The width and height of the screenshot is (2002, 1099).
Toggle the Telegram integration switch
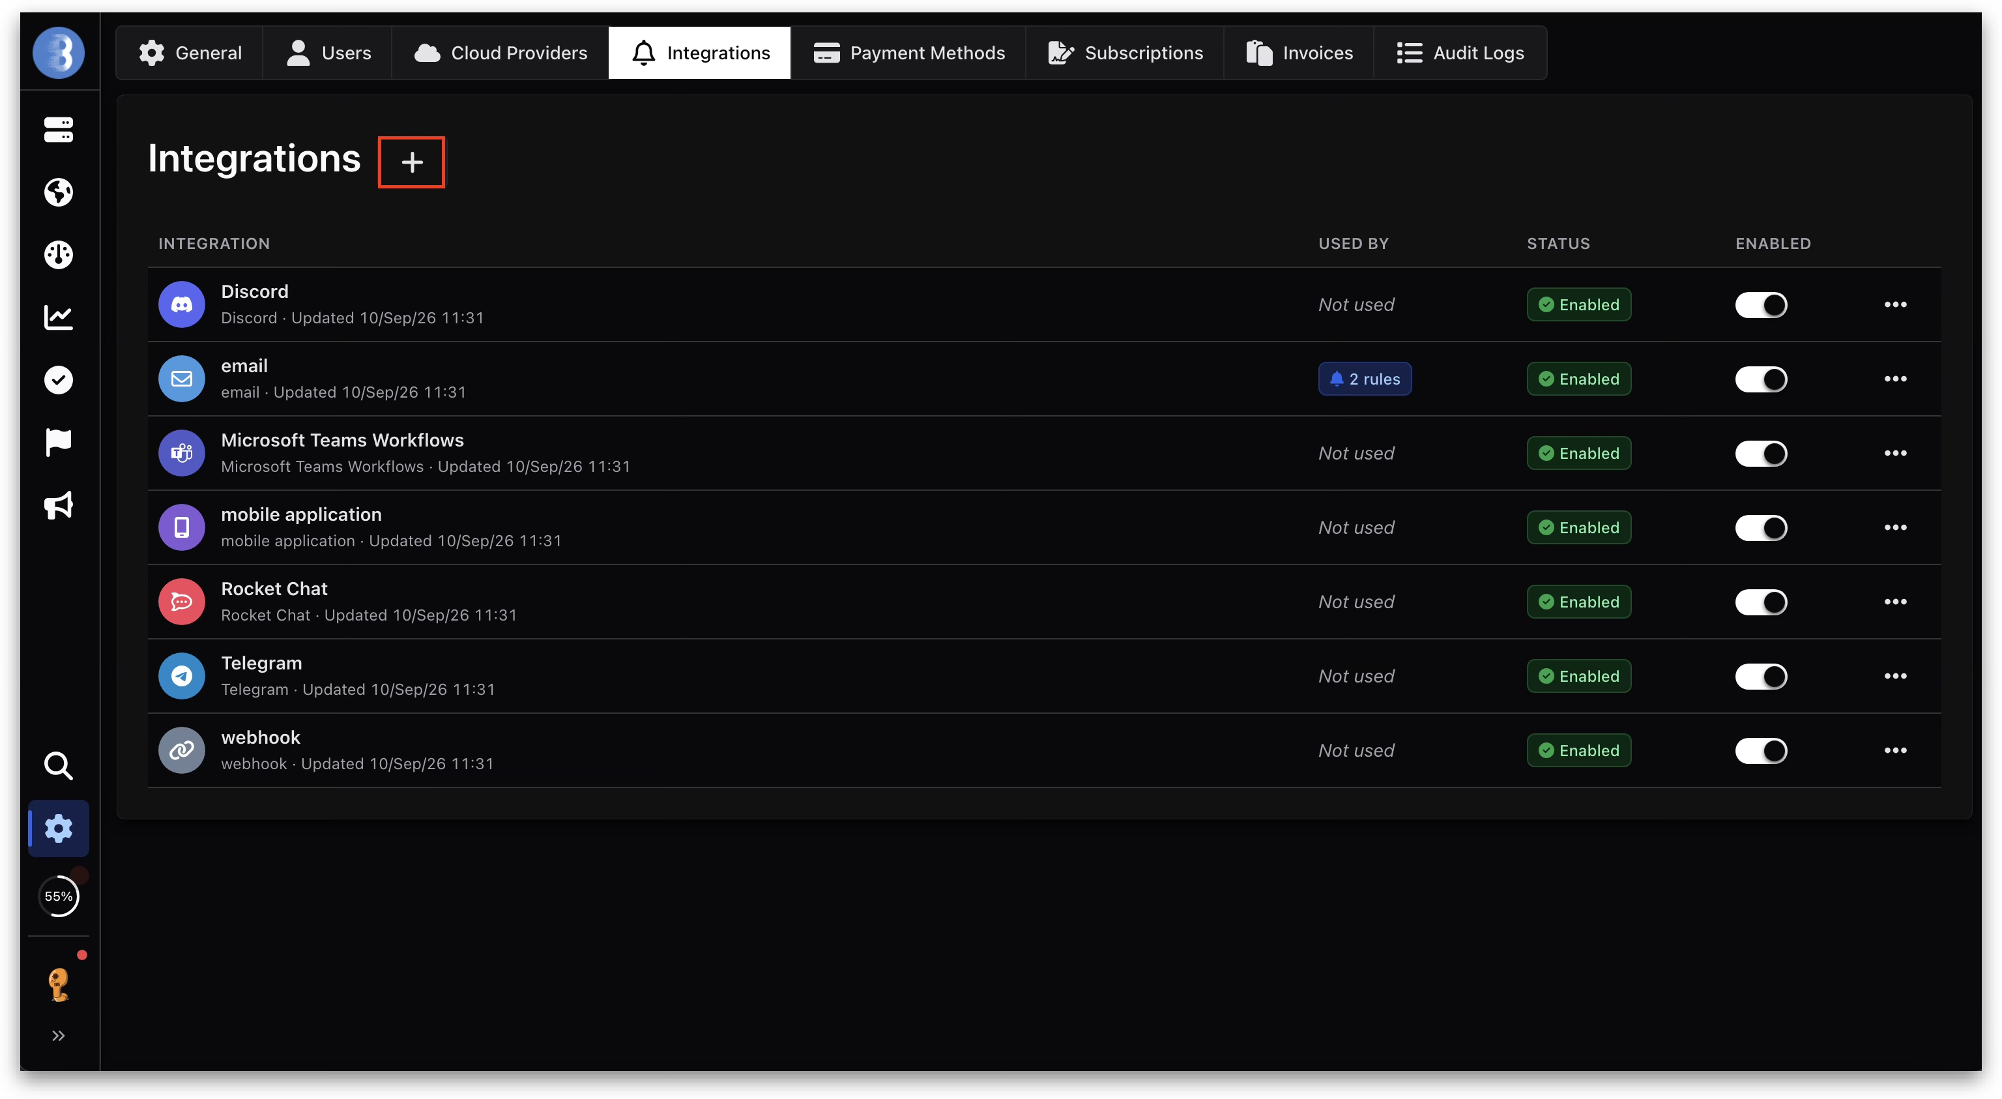(1761, 676)
